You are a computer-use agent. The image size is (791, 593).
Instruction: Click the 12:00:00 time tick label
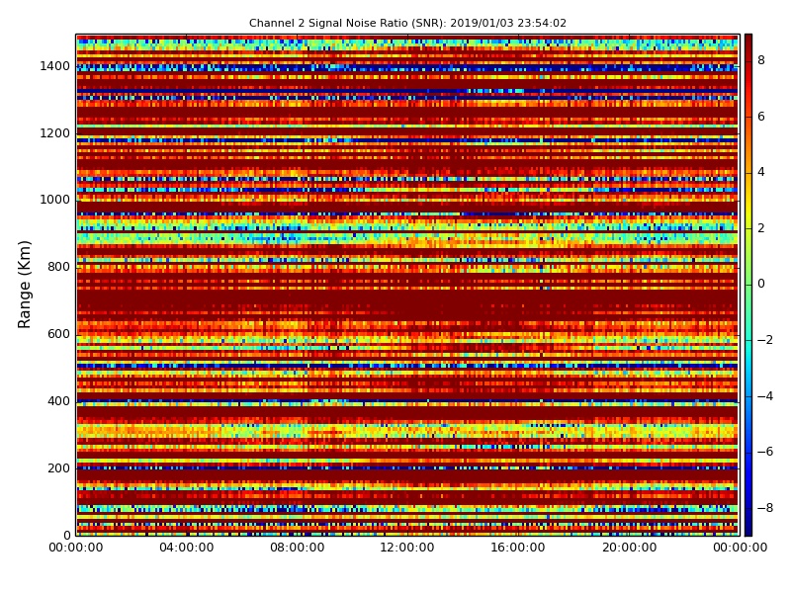pyautogui.click(x=407, y=548)
